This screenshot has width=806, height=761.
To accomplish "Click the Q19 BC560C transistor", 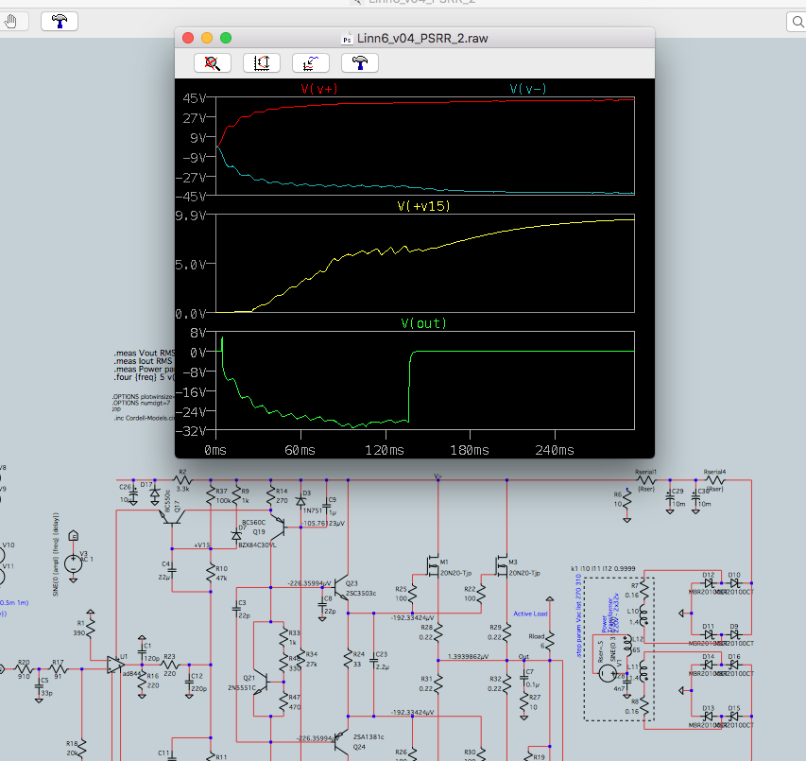I will click(280, 528).
